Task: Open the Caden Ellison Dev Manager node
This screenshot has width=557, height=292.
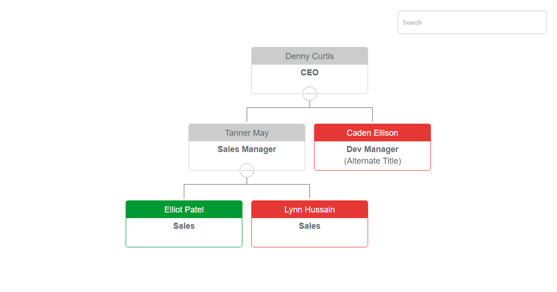Action: click(x=372, y=146)
